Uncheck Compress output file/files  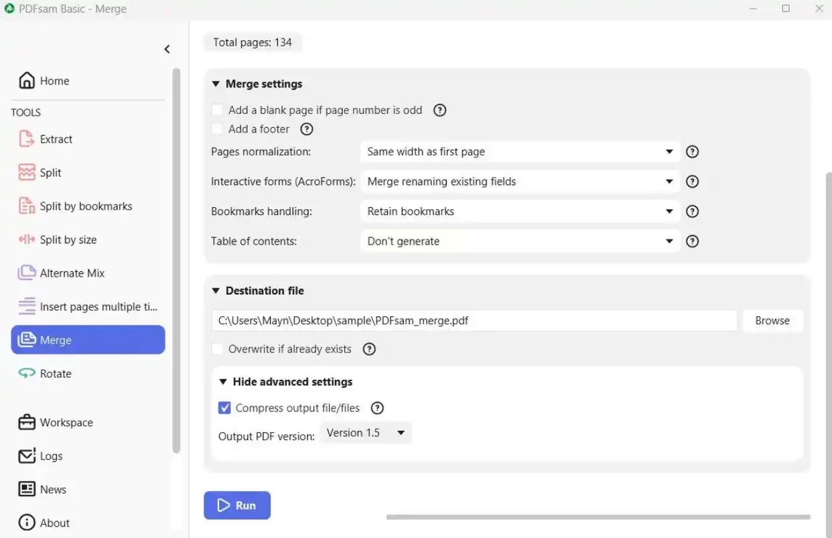pos(225,408)
